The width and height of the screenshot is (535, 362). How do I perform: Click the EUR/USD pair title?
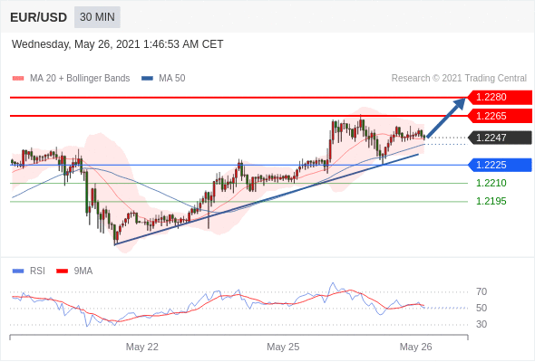tap(39, 17)
